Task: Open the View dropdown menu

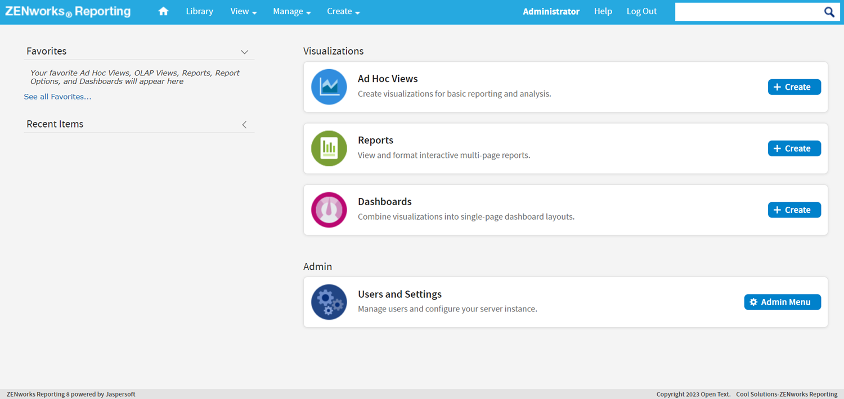Action: coord(243,11)
